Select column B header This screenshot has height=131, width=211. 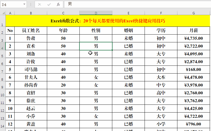tap(31, 13)
